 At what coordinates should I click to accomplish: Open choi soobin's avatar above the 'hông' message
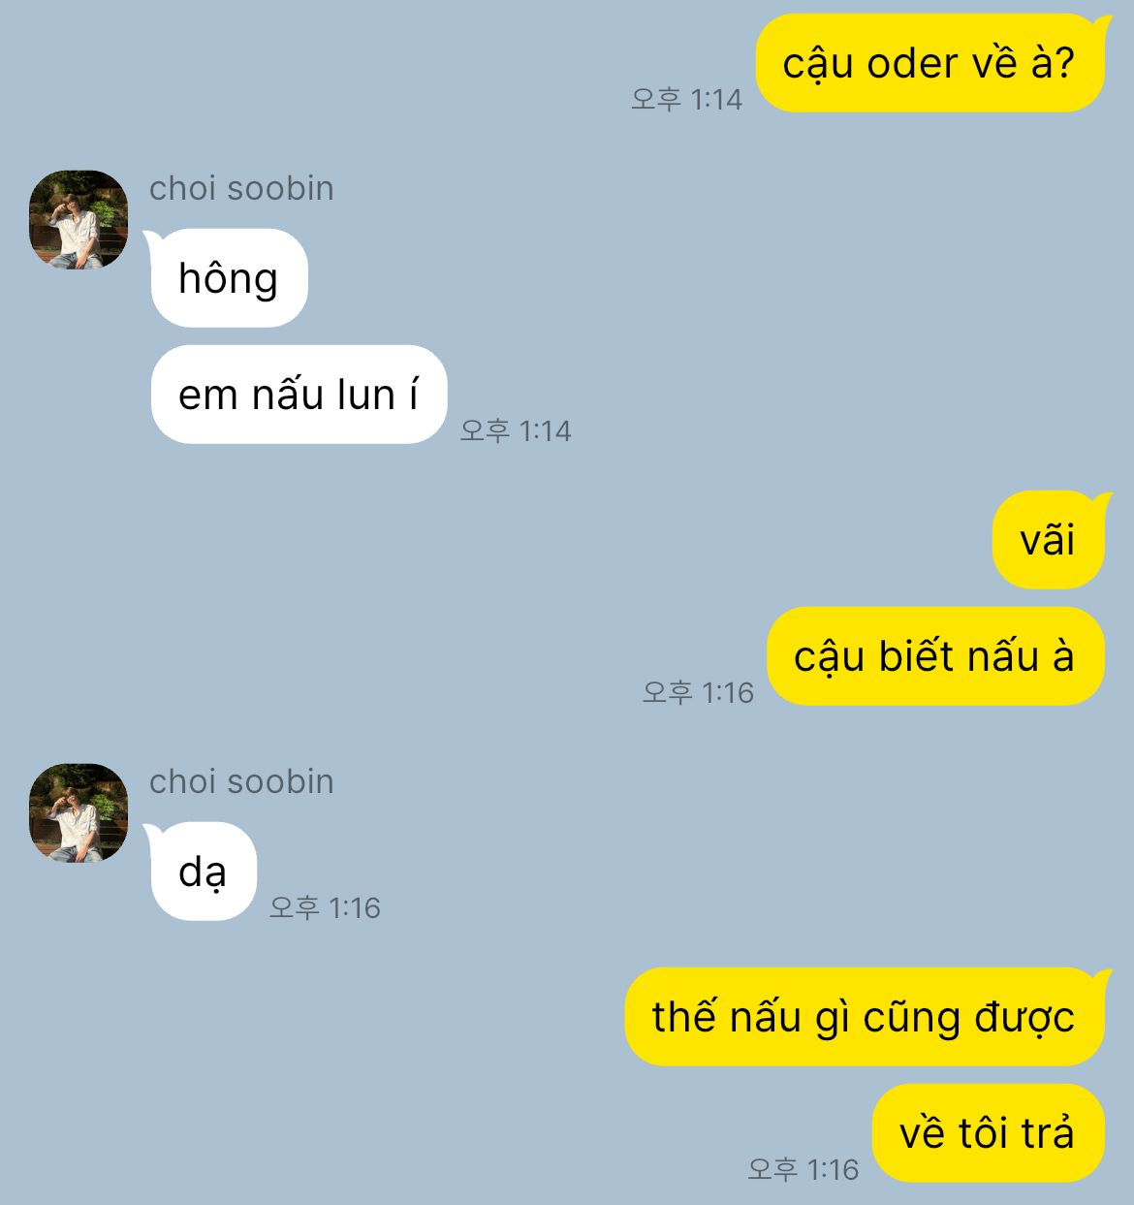click(79, 220)
